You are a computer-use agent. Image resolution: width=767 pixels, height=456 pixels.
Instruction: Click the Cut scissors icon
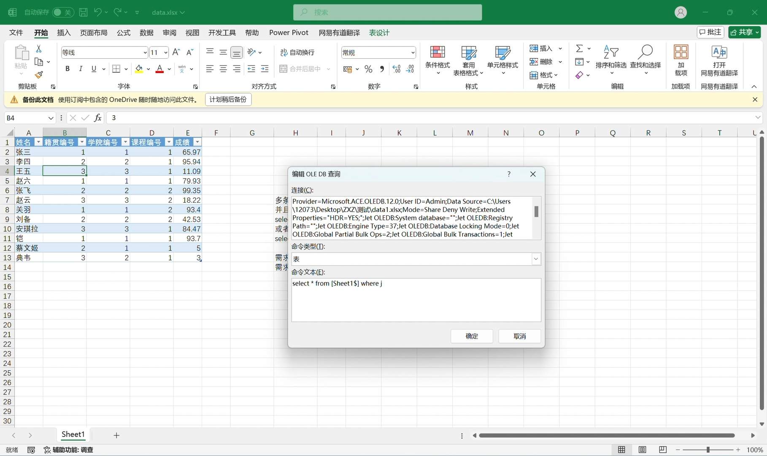39,49
